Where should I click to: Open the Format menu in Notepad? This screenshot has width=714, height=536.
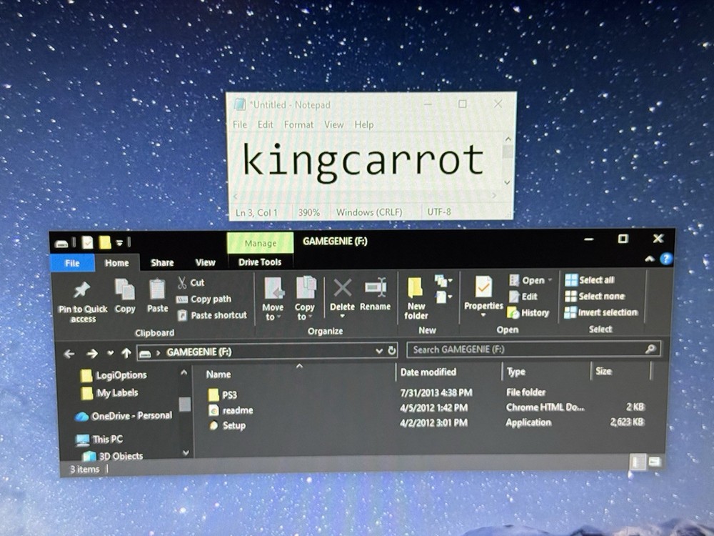[298, 124]
